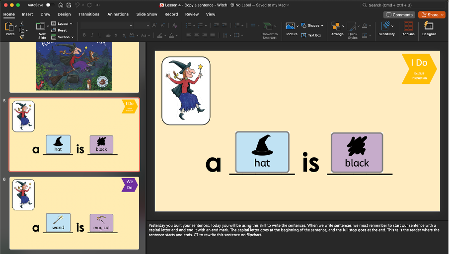449x254 pixels.
Task: Center align text
Action: pos(197,35)
